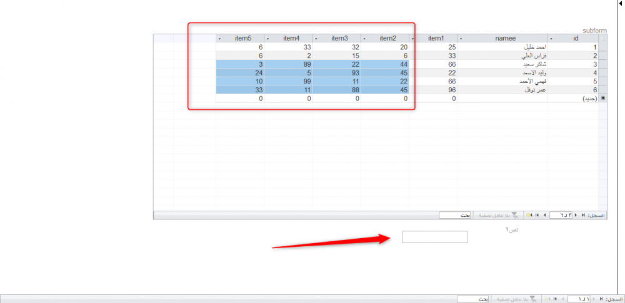Viewport: 625px width, 303px height.
Task: Click the subform search box 'بحث'
Action: 454,215
